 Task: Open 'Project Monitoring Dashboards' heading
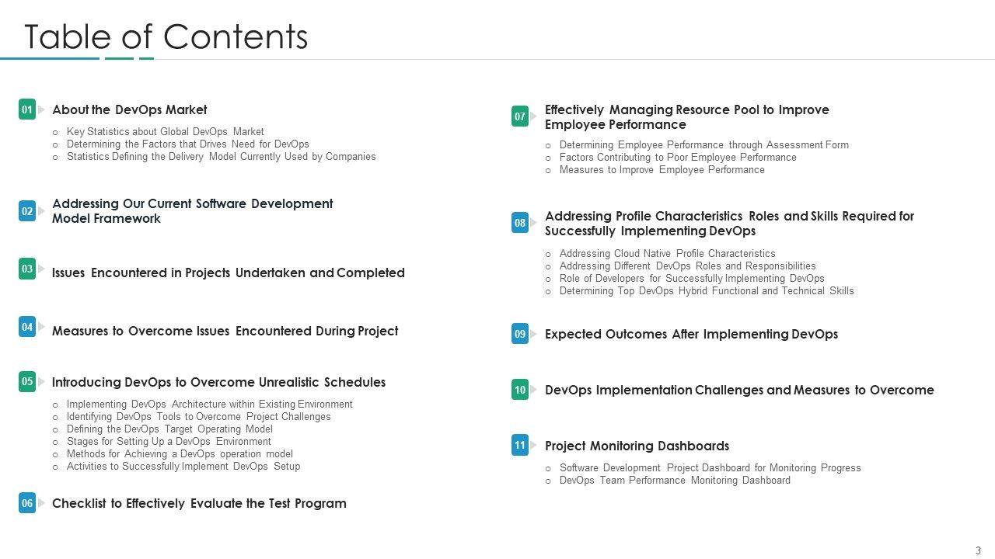[637, 446]
